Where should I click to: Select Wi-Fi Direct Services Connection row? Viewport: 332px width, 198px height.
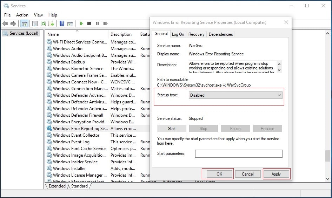[x=98, y=42]
